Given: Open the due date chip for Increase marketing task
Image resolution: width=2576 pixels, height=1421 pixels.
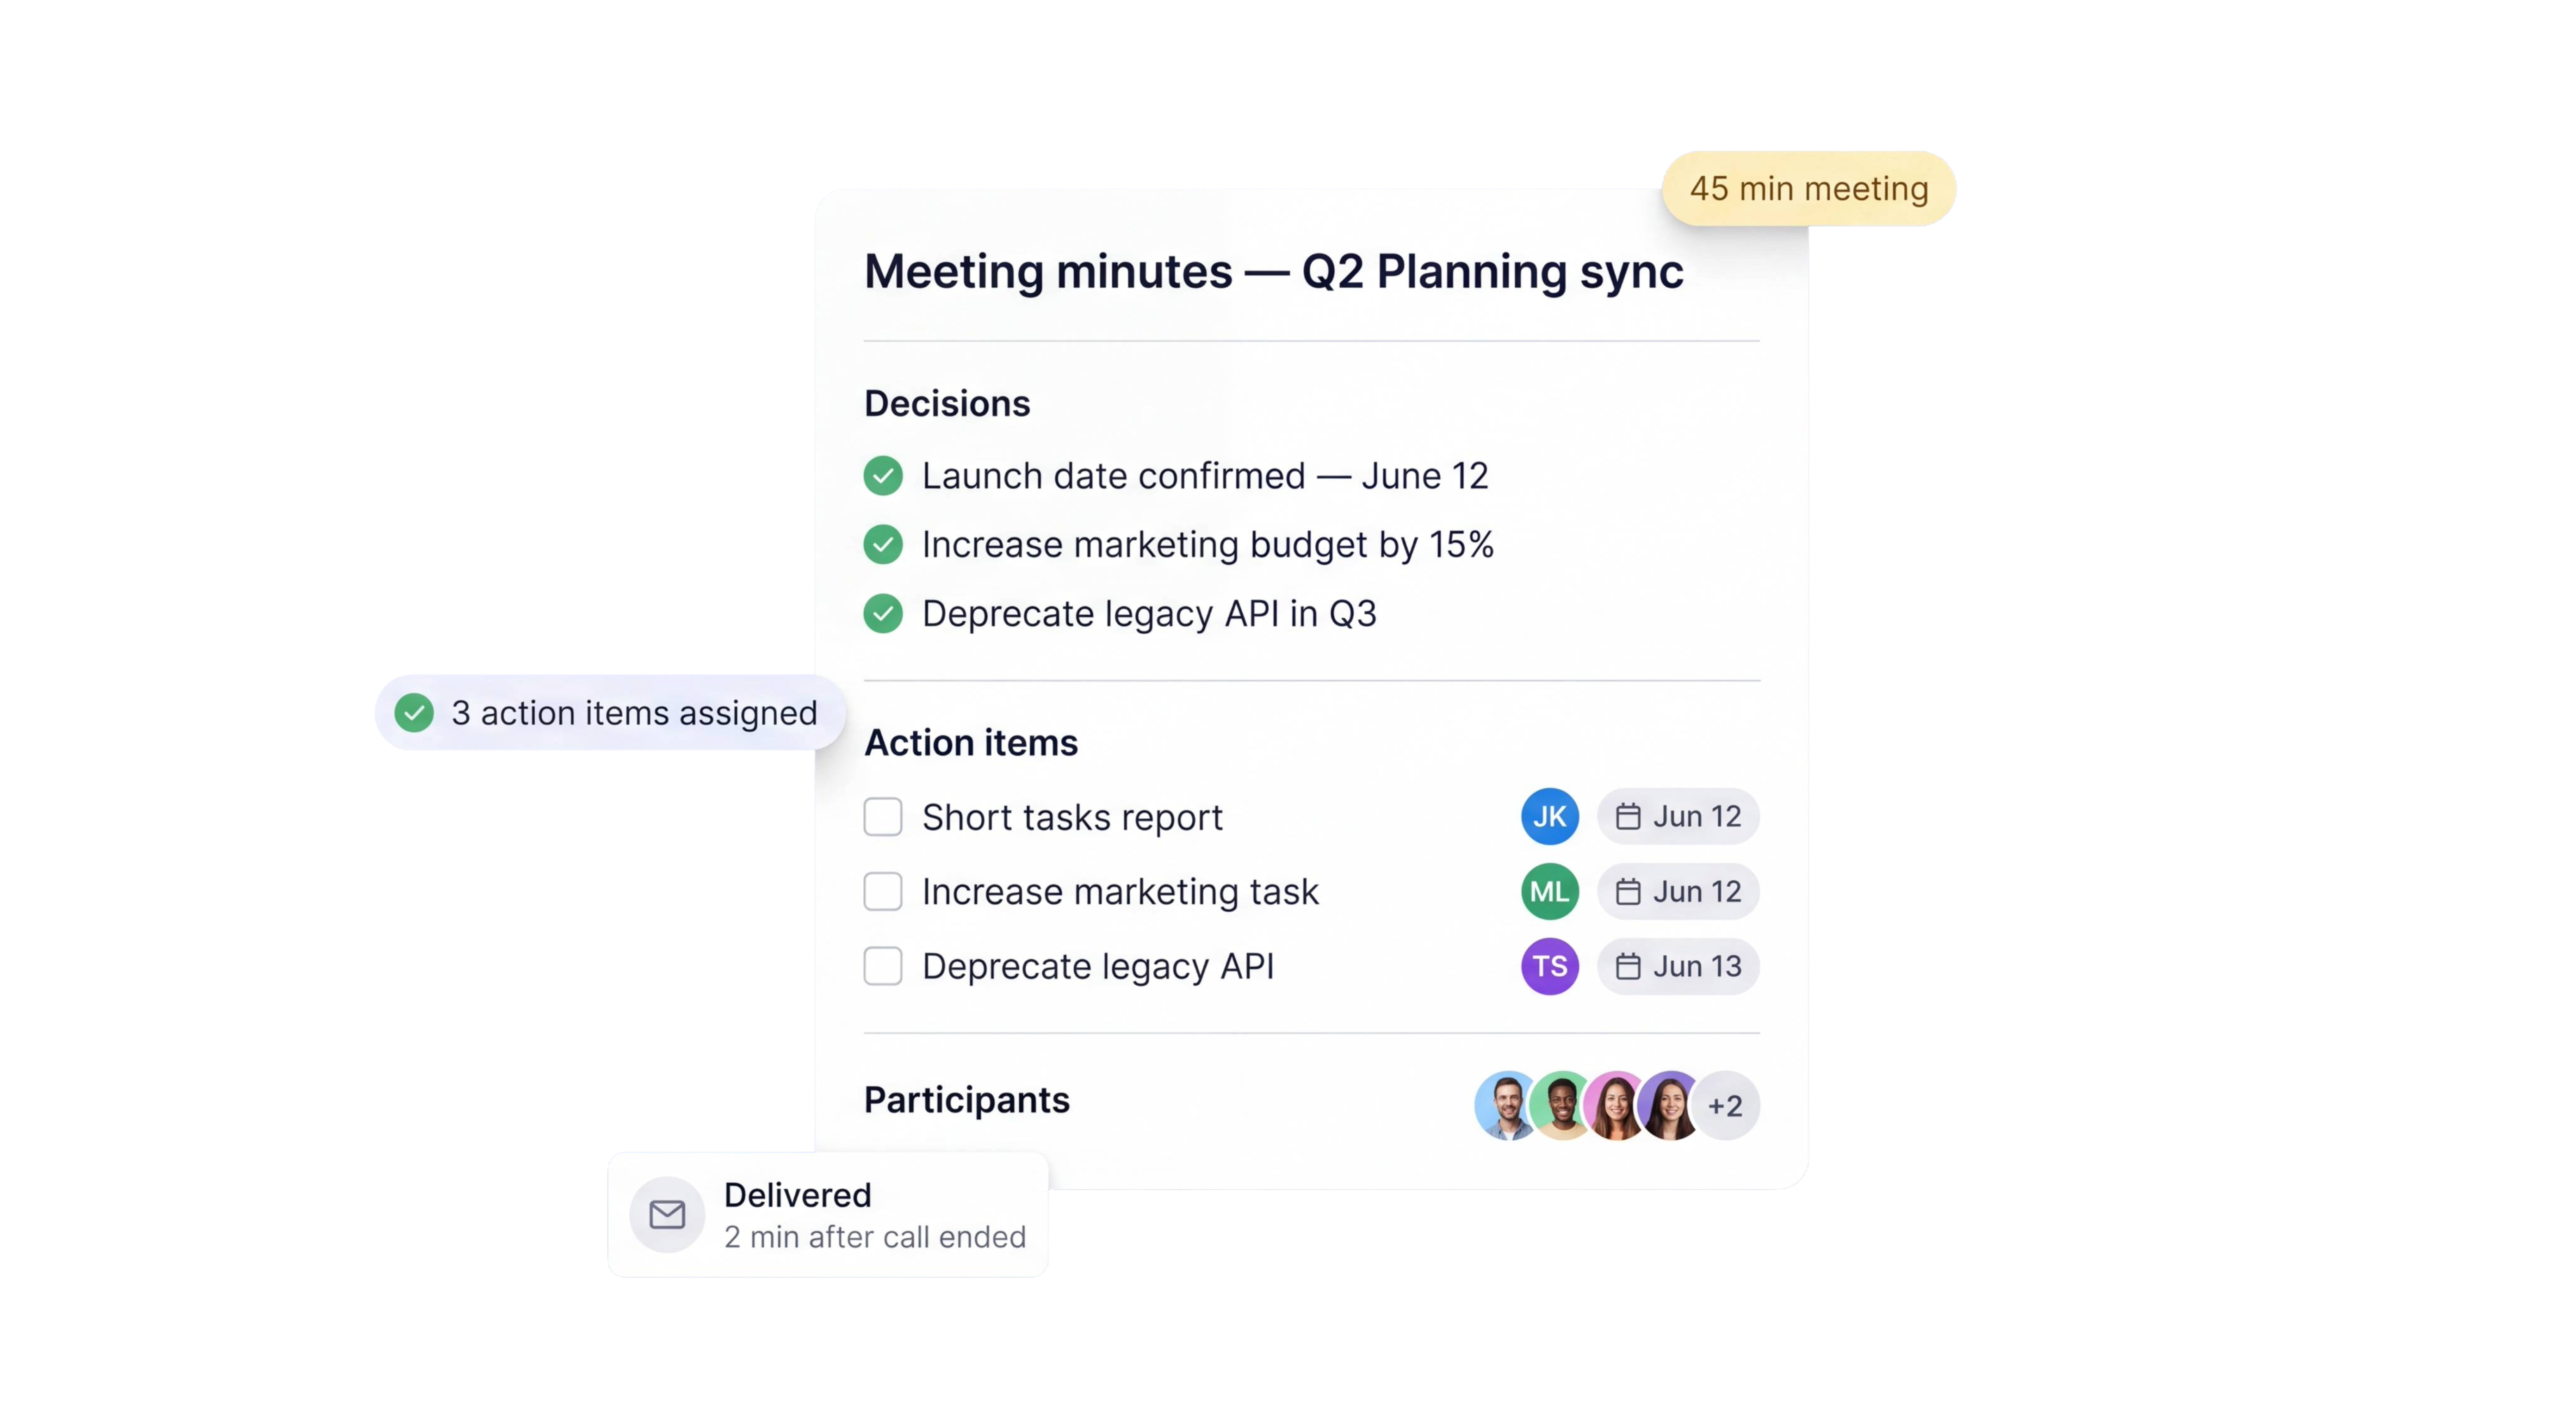Looking at the screenshot, I should tap(1678, 891).
